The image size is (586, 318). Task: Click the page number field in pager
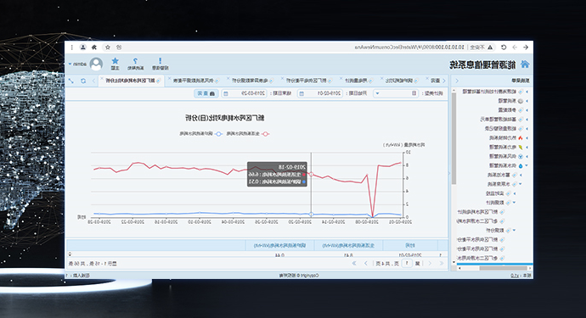point(407,264)
